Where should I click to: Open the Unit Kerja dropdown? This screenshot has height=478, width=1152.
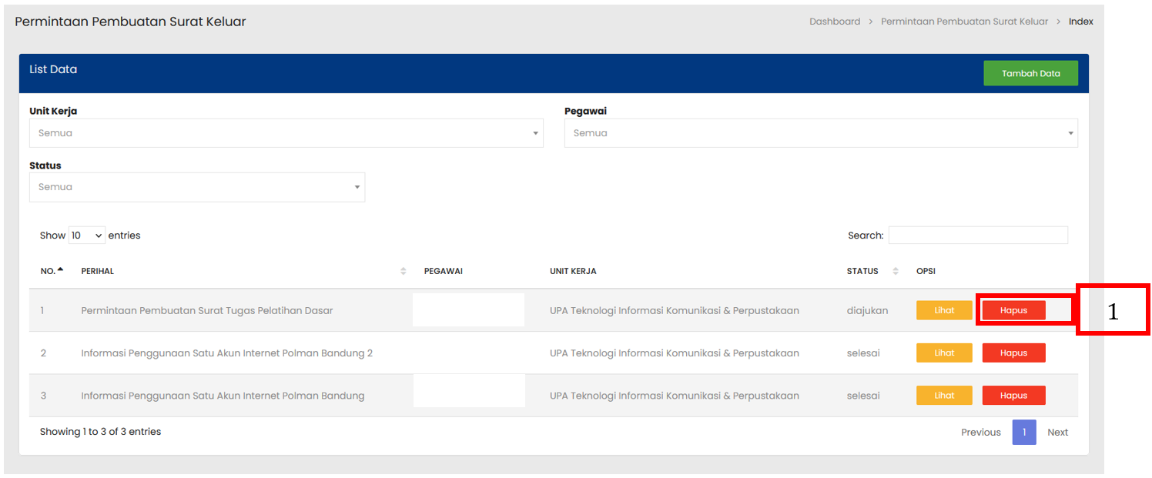pyautogui.click(x=286, y=133)
